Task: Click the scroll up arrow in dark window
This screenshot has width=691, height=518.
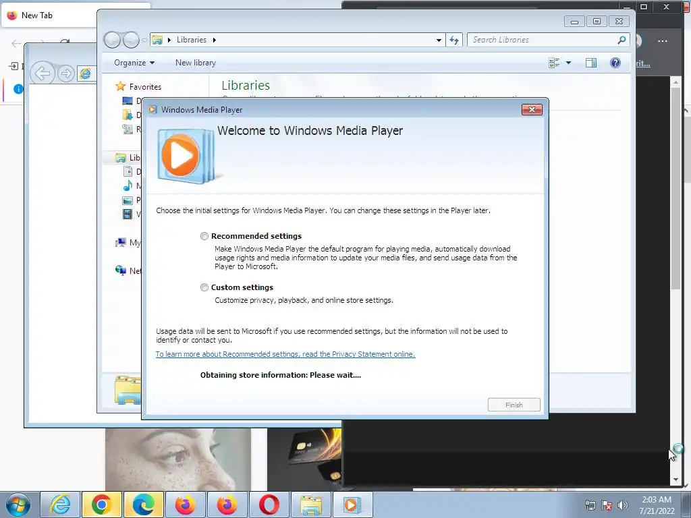Action: (676, 82)
